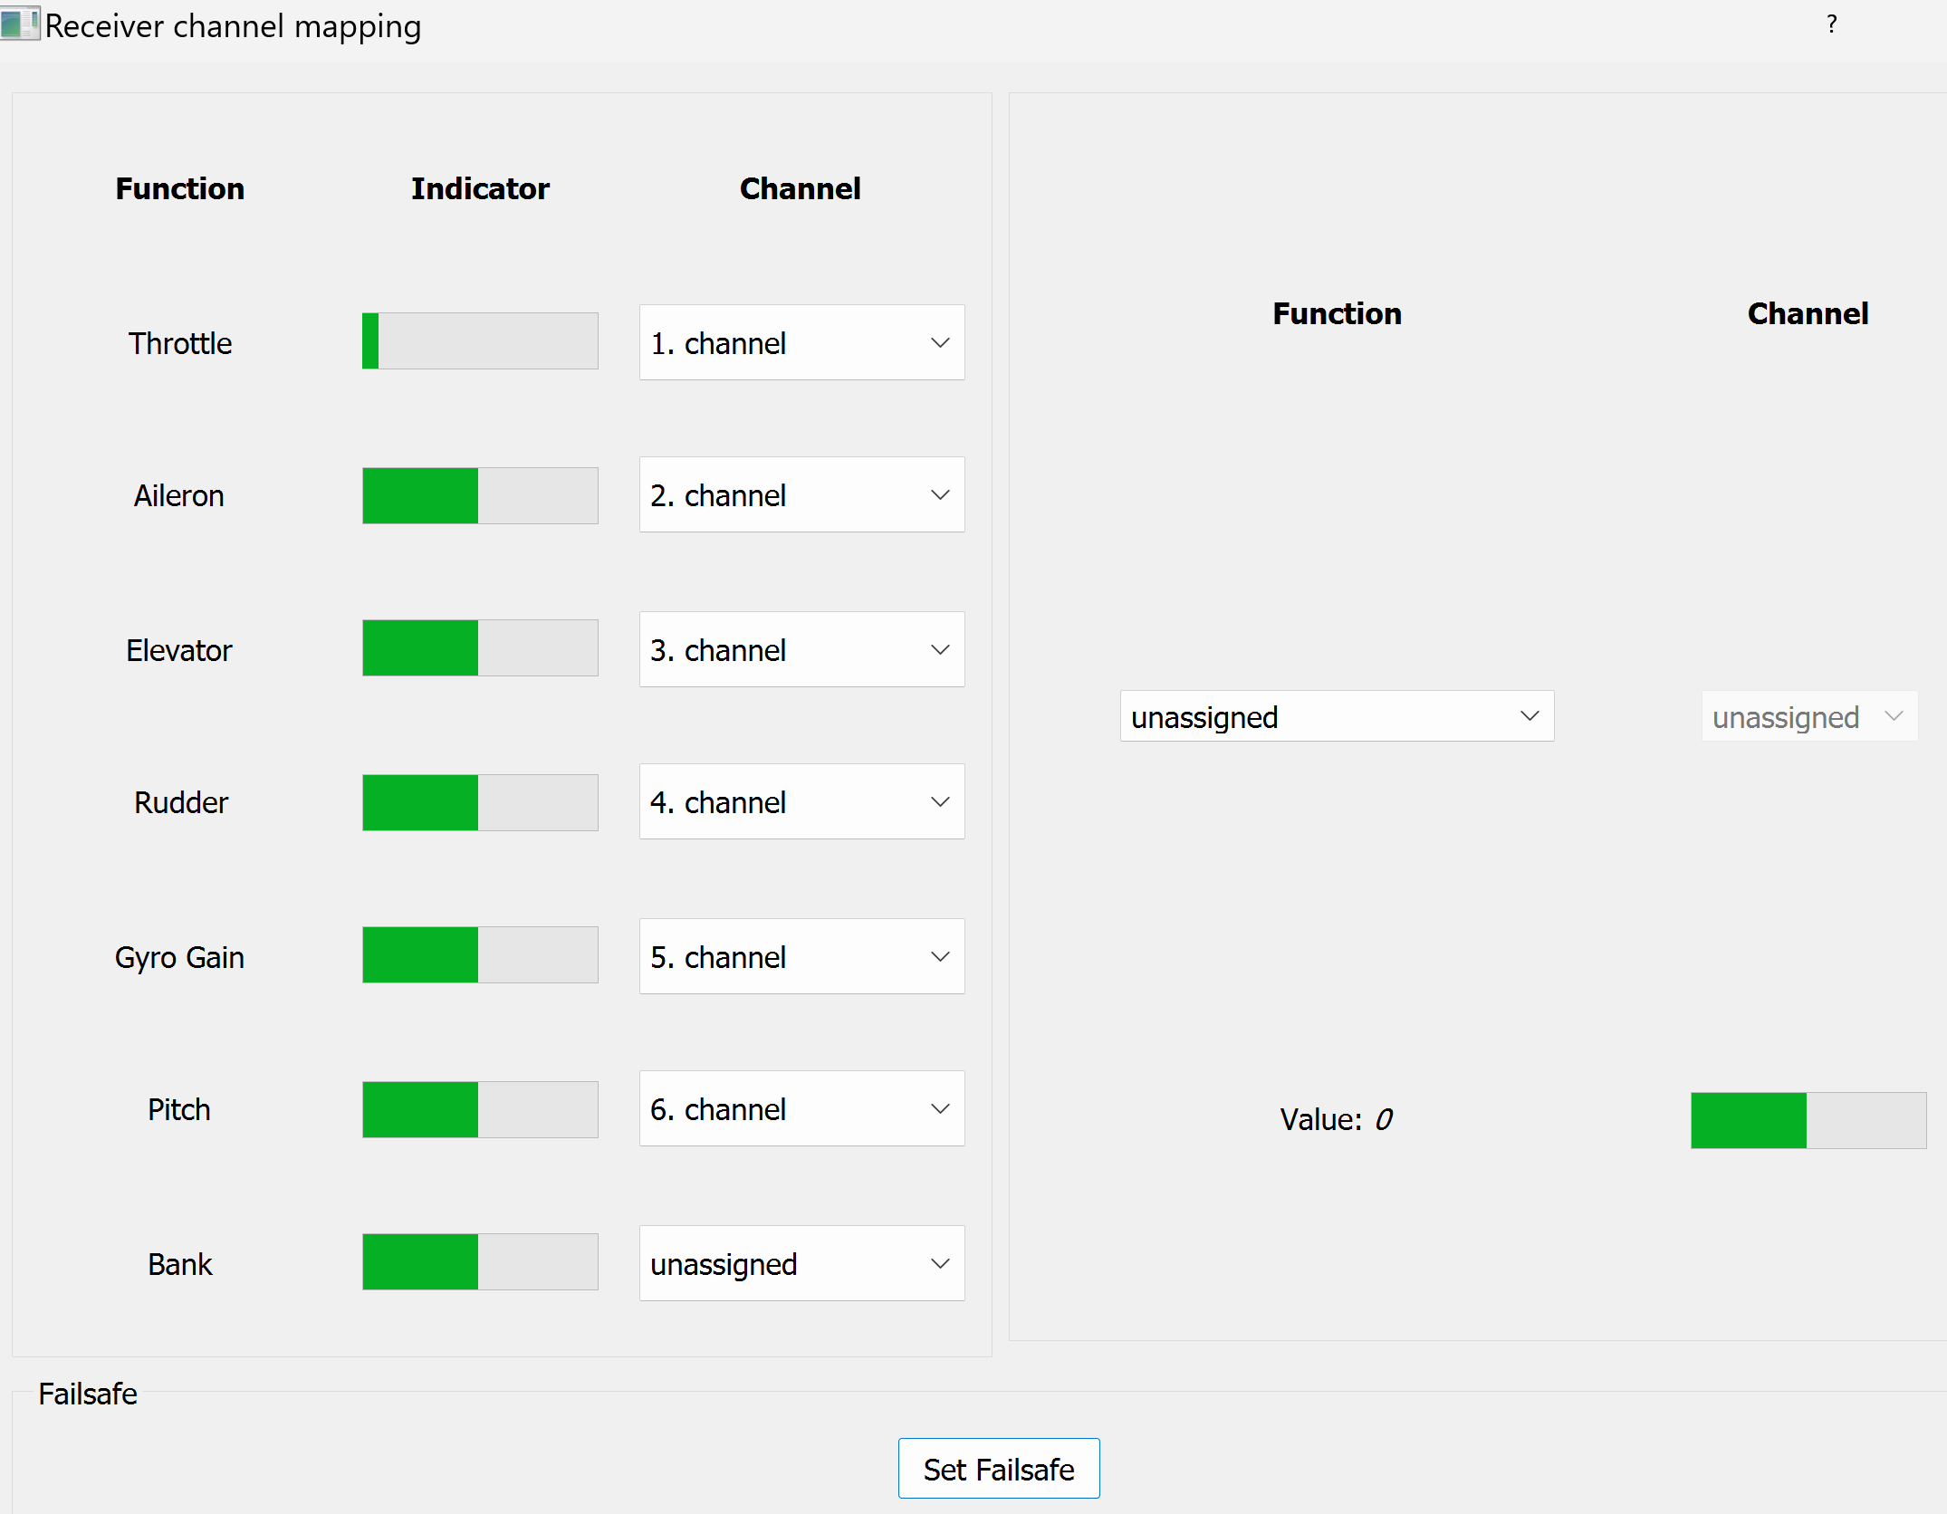The height and width of the screenshot is (1514, 1947).
Task: Open the Pitch 6. channel dropdown
Action: coord(801,1109)
